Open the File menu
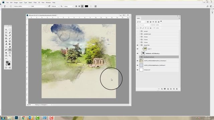Screen dimensions: 214x120 coord(7,2)
